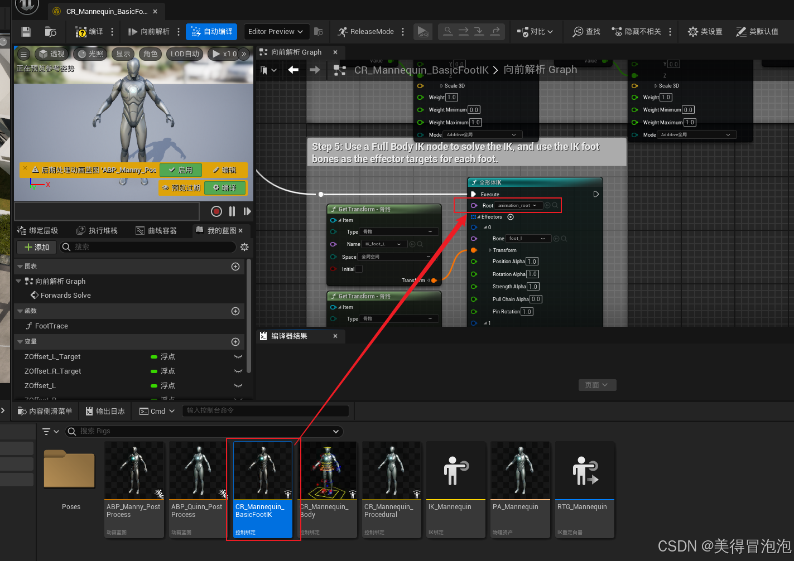This screenshot has width=794, height=561.
Task: Toggle visibility eye for ZOffset_L_Target
Action: [x=238, y=357]
